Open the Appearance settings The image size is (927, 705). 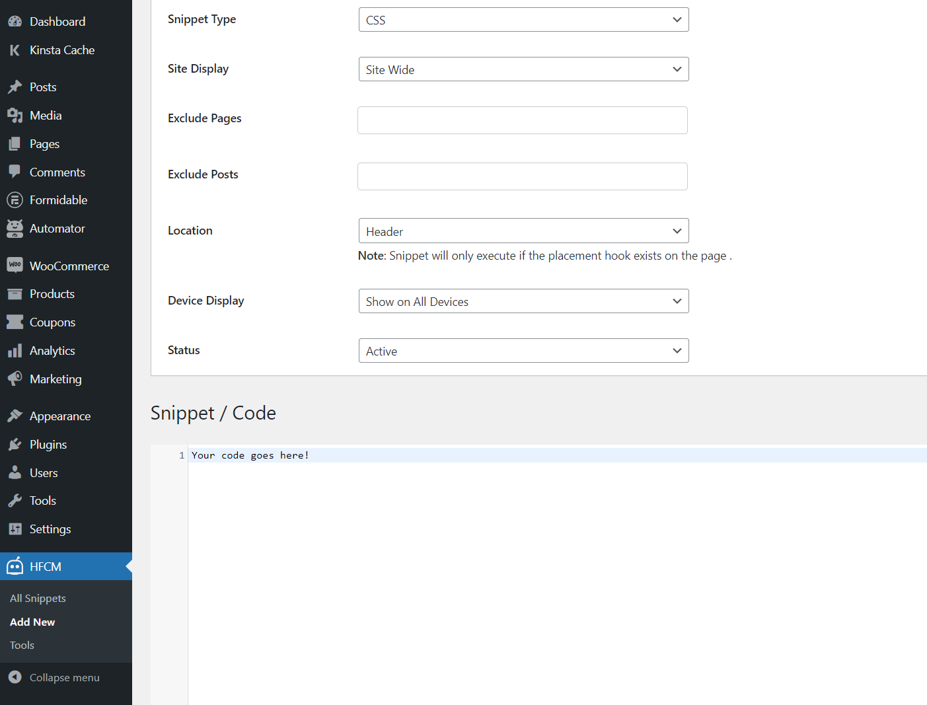(x=15, y=416)
